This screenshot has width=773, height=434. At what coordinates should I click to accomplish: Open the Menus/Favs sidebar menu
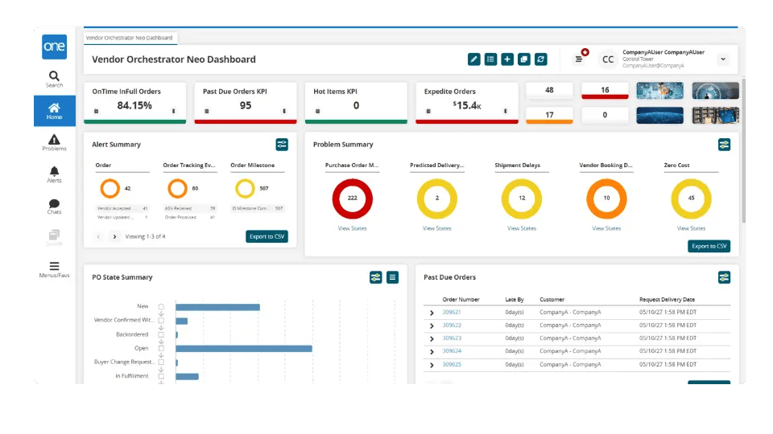coord(54,270)
